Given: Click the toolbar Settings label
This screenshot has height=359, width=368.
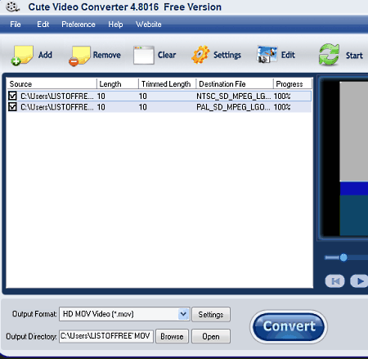Looking at the screenshot, I should (x=227, y=55).
